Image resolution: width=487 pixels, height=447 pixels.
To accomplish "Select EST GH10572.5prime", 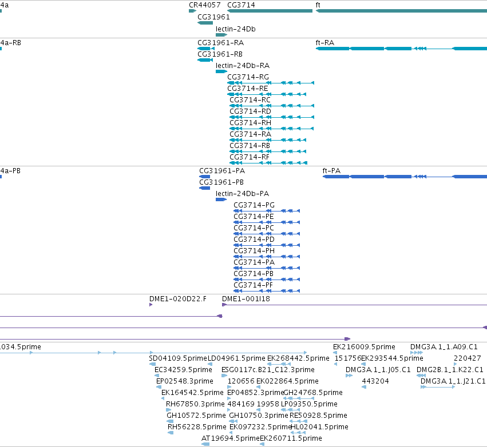I will pos(170,421).
